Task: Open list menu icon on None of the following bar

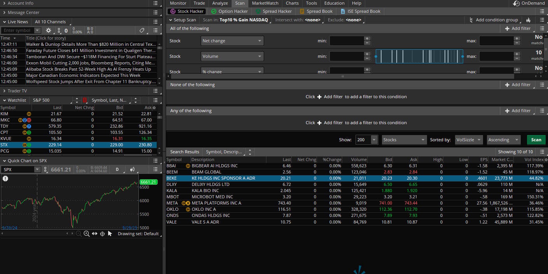Action: pos(542,85)
